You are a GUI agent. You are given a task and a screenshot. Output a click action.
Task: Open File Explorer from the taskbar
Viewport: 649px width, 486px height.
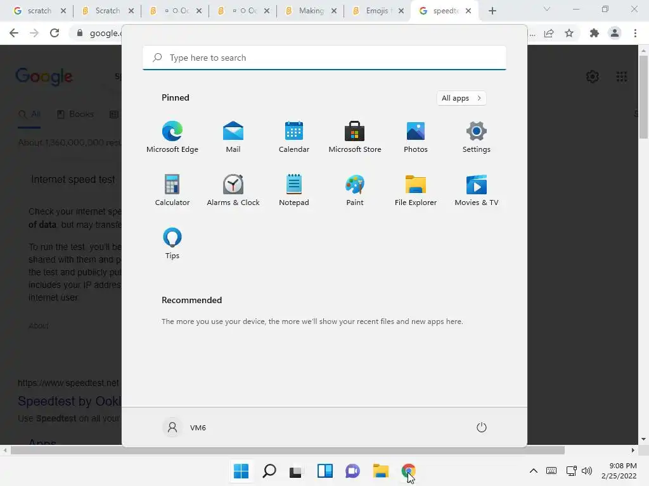click(380, 471)
